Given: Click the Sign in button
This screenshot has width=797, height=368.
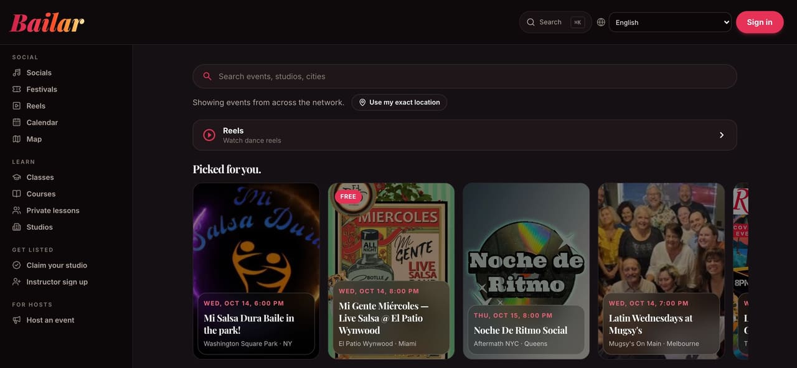Looking at the screenshot, I should [760, 22].
